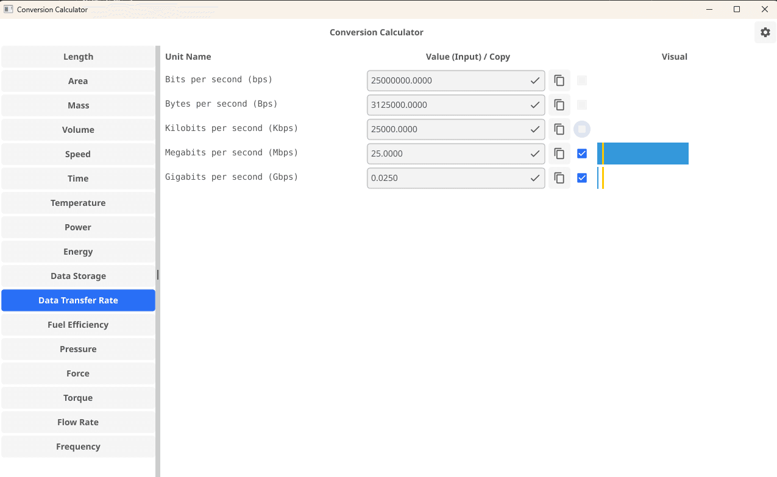Image resolution: width=777 pixels, height=477 pixels.
Task: Copy the Bytes per second value
Action: [x=559, y=104]
